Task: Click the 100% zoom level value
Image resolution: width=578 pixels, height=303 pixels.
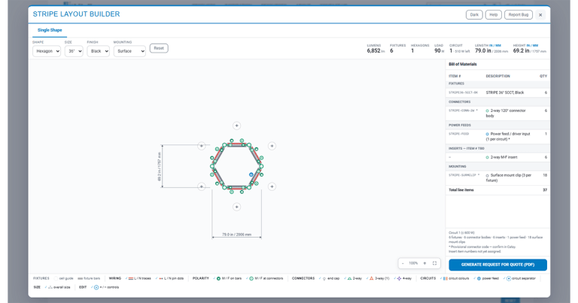Action: 413,263
